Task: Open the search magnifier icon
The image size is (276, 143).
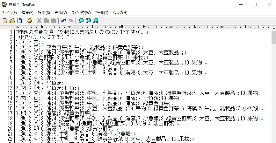Action: tap(81, 21)
